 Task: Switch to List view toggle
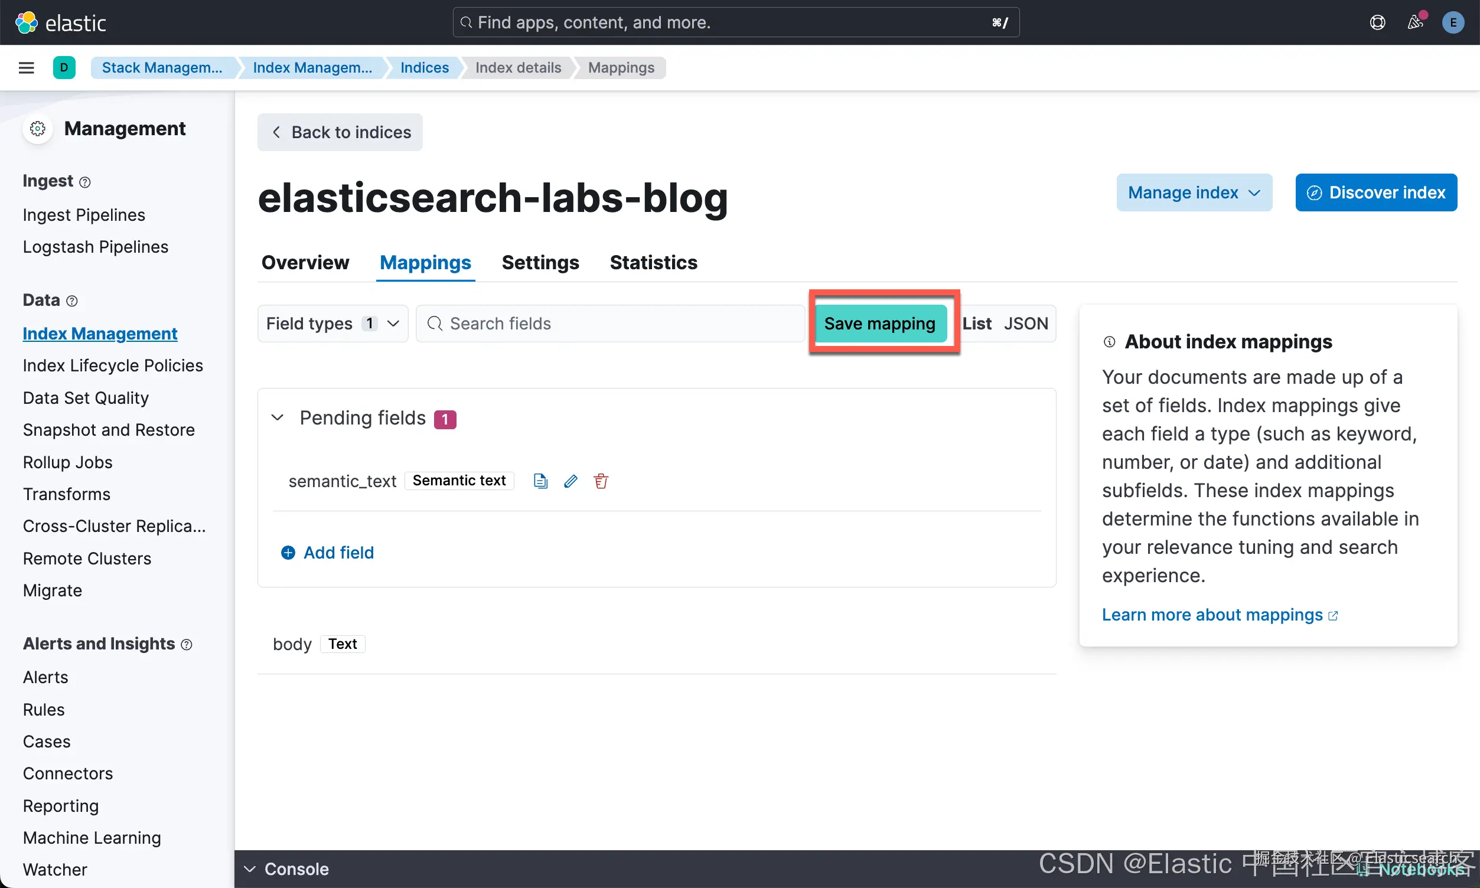point(977,324)
